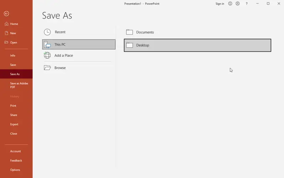Click the clock icon beside Recent
Screen dimensions: 284x178
47,32
